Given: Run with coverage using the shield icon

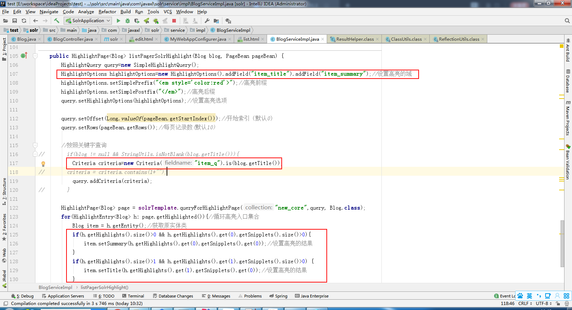Looking at the screenshot, I should [x=137, y=21].
